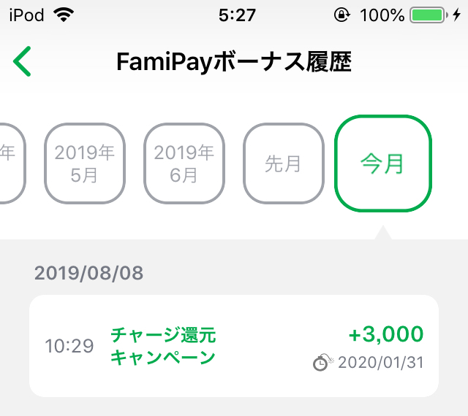Tap the +3,000 bonus amount
This screenshot has height=416, width=468.
pyautogui.click(x=385, y=334)
